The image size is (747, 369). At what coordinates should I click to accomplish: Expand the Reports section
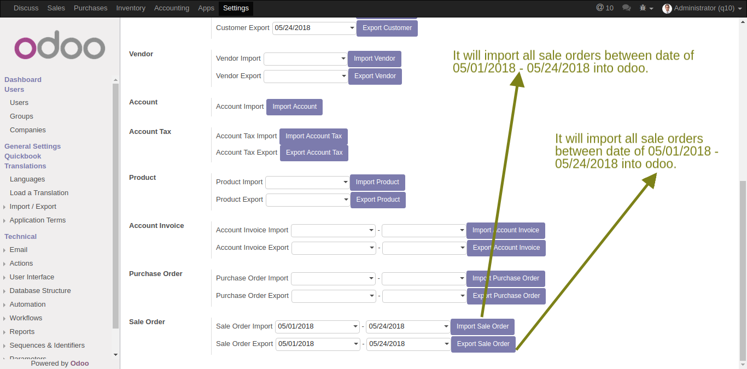22,332
